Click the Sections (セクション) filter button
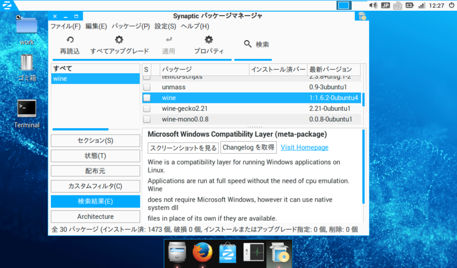Viewport: 457px width, 268px height. [x=95, y=141]
